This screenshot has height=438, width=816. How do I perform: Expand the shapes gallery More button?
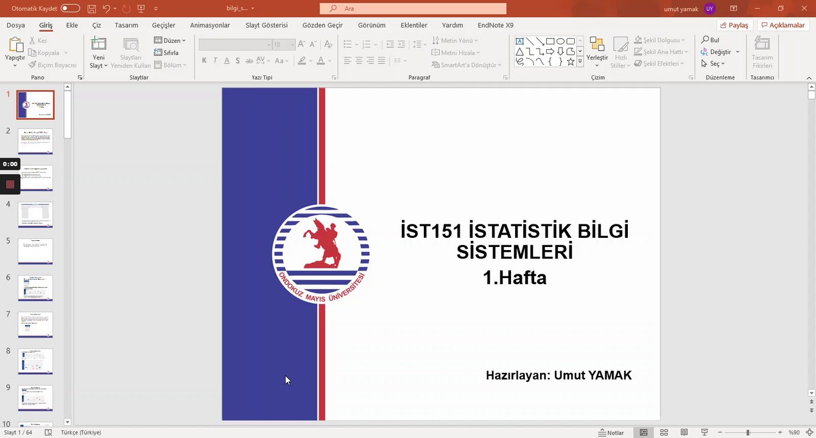coord(580,61)
